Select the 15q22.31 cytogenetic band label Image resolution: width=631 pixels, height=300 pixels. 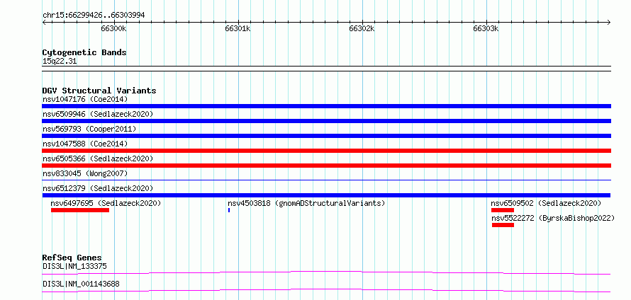click(60, 62)
